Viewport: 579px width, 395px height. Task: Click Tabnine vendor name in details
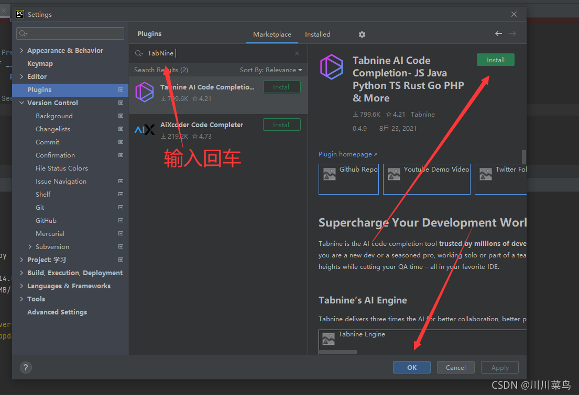click(x=423, y=115)
